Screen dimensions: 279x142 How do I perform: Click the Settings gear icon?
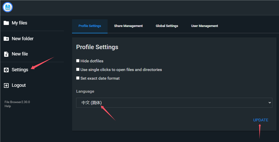6,70
